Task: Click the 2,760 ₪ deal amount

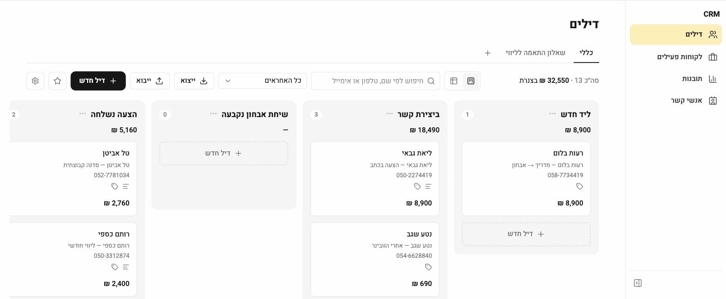Action: pos(117,203)
